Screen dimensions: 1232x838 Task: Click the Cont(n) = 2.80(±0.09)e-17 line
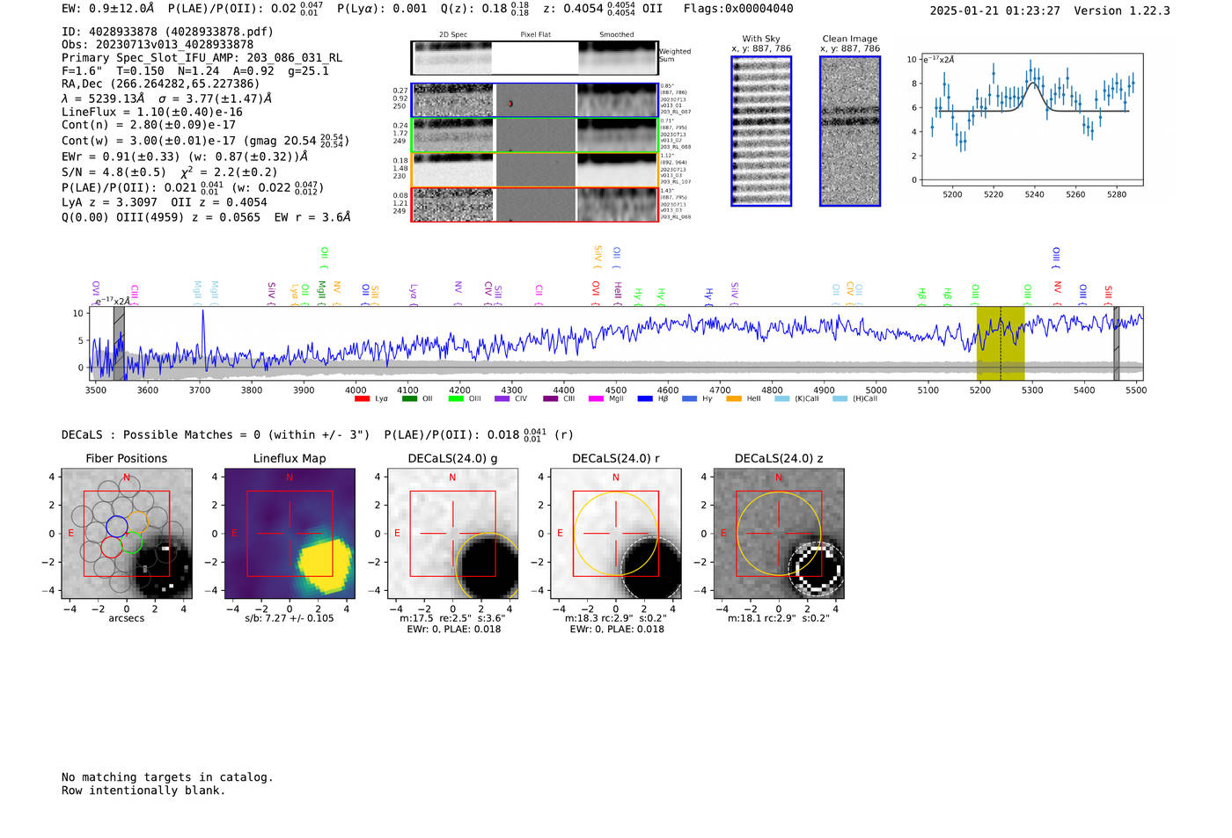pyautogui.click(x=149, y=125)
